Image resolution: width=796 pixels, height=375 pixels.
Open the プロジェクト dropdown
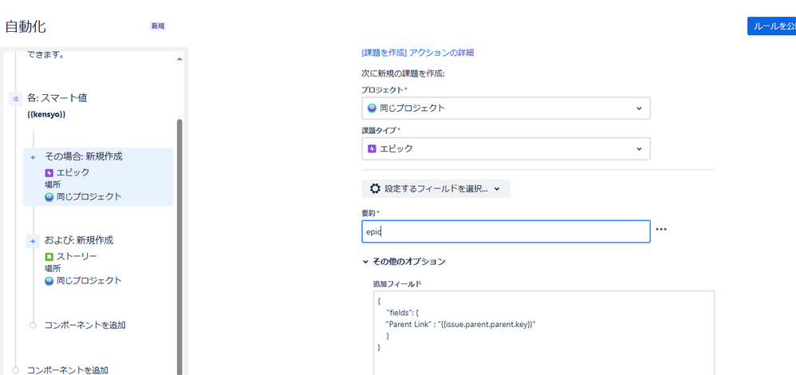point(506,109)
